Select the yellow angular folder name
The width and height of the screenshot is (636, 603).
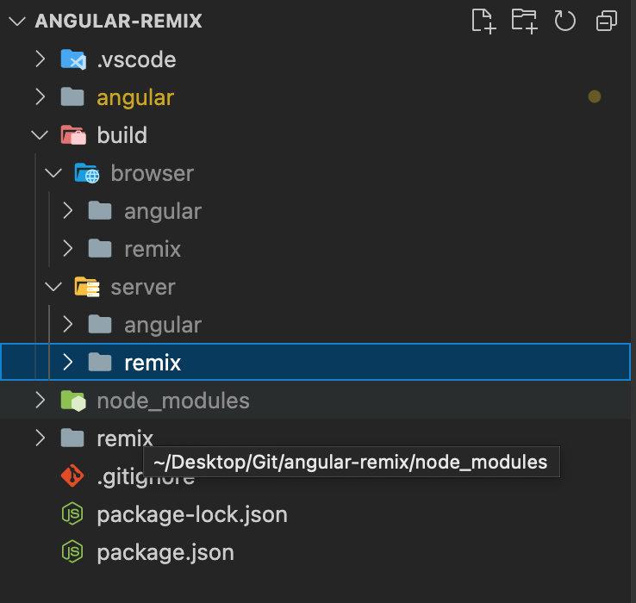point(135,98)
